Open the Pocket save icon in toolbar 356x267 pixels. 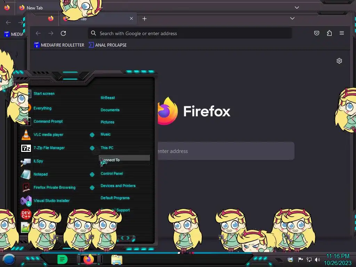pos(316,33)
